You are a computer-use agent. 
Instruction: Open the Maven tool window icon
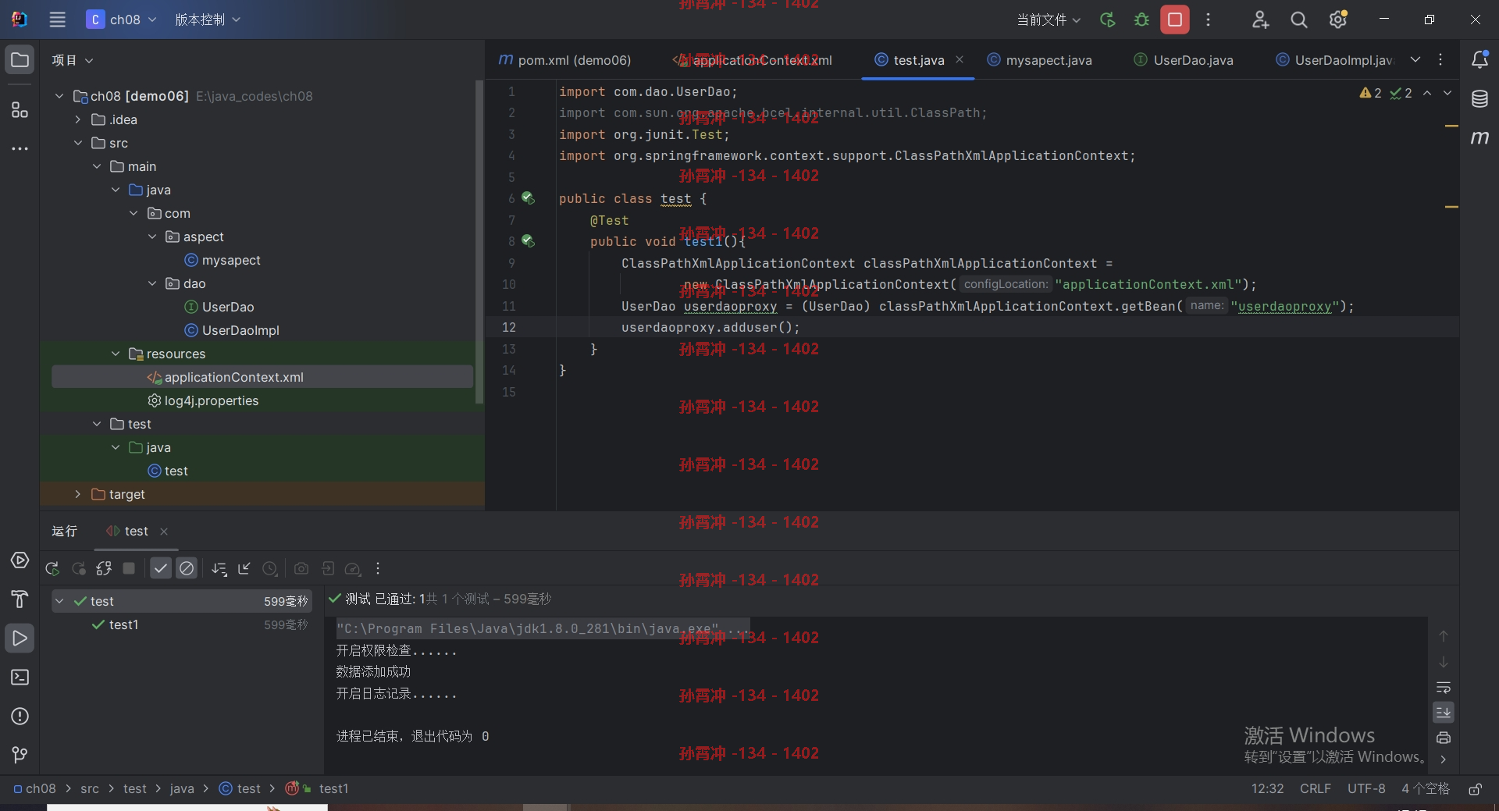(x=1479, y=138)
